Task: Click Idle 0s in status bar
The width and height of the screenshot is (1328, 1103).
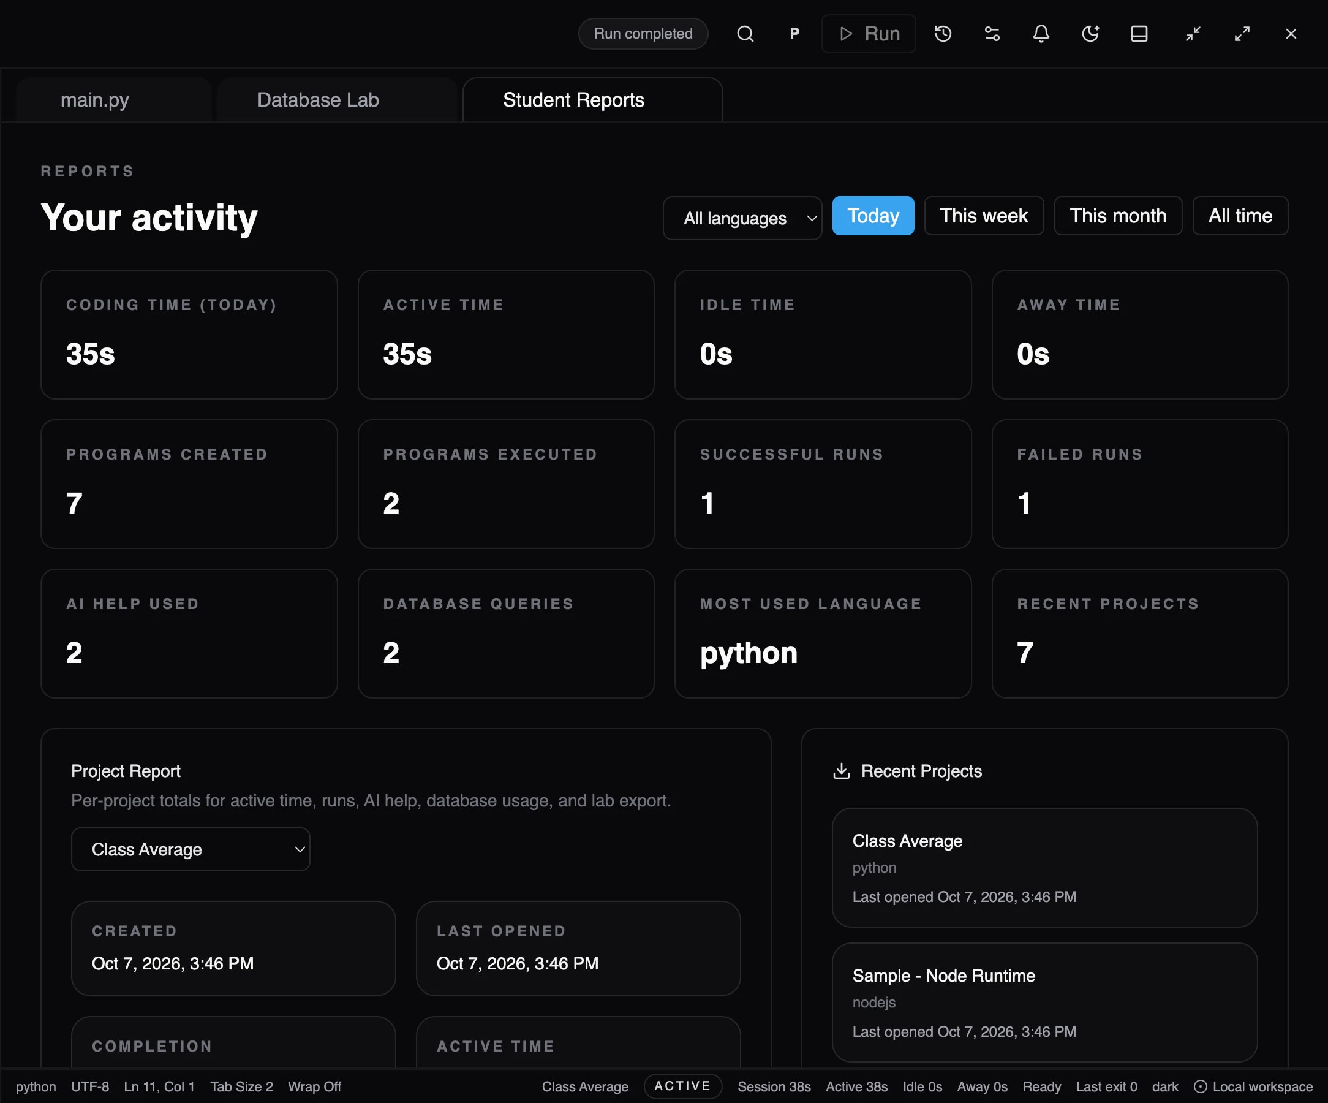Action: coord(922,1086)
